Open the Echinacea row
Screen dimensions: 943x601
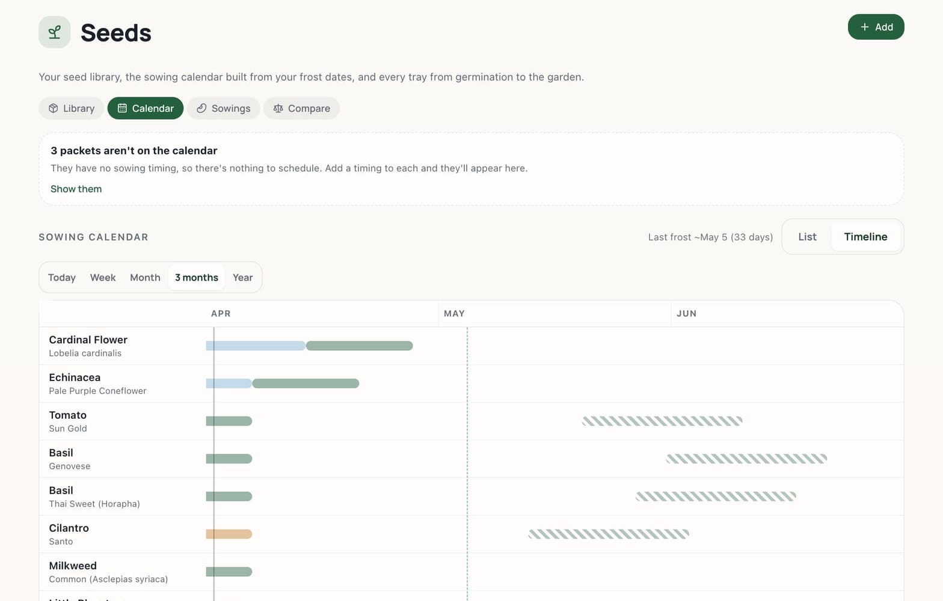tap(471, 383)
